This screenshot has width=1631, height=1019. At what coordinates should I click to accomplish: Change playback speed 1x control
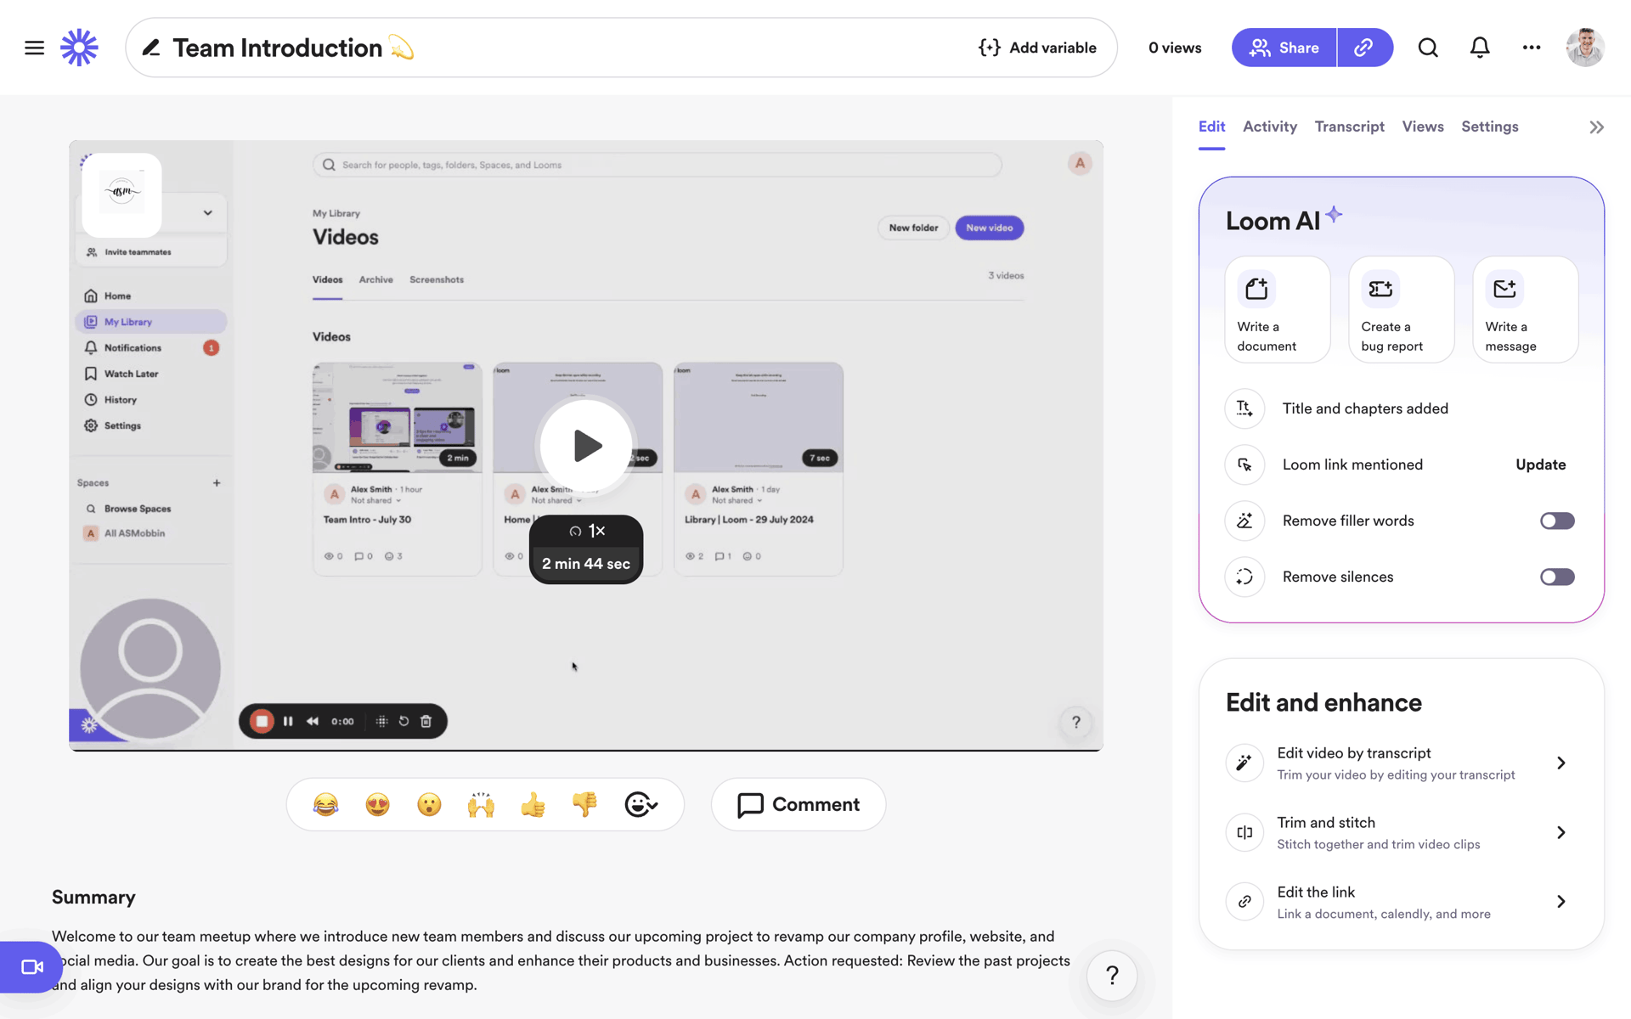(x=586, y=531)
